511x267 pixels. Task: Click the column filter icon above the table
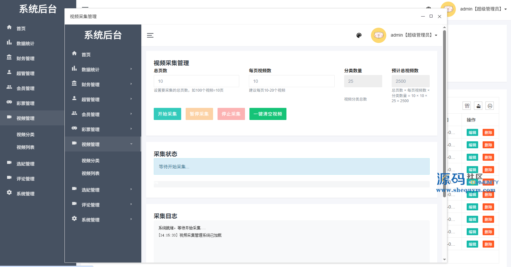pos(467,106)
